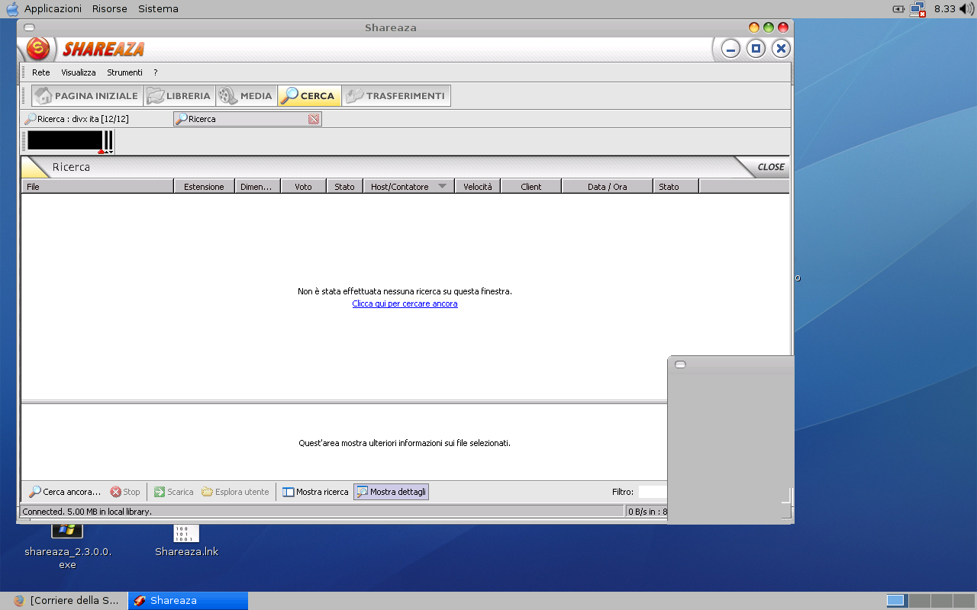Click the 'B/s in' bandwidth status text
This screenshot has height=610, width=977.
[x=646, y=512]
